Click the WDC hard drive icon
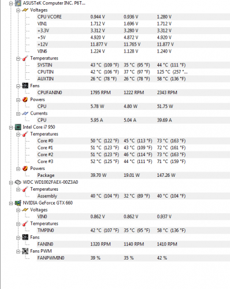 18,182
